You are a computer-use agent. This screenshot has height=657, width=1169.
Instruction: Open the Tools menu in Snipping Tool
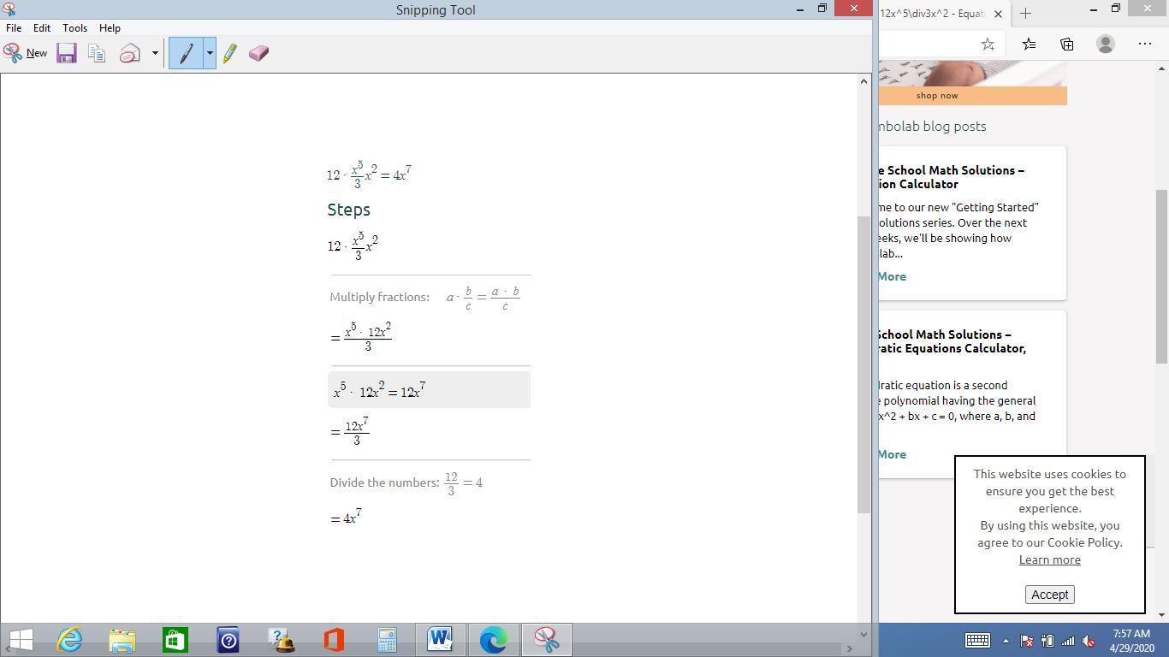tap(74, 27)
